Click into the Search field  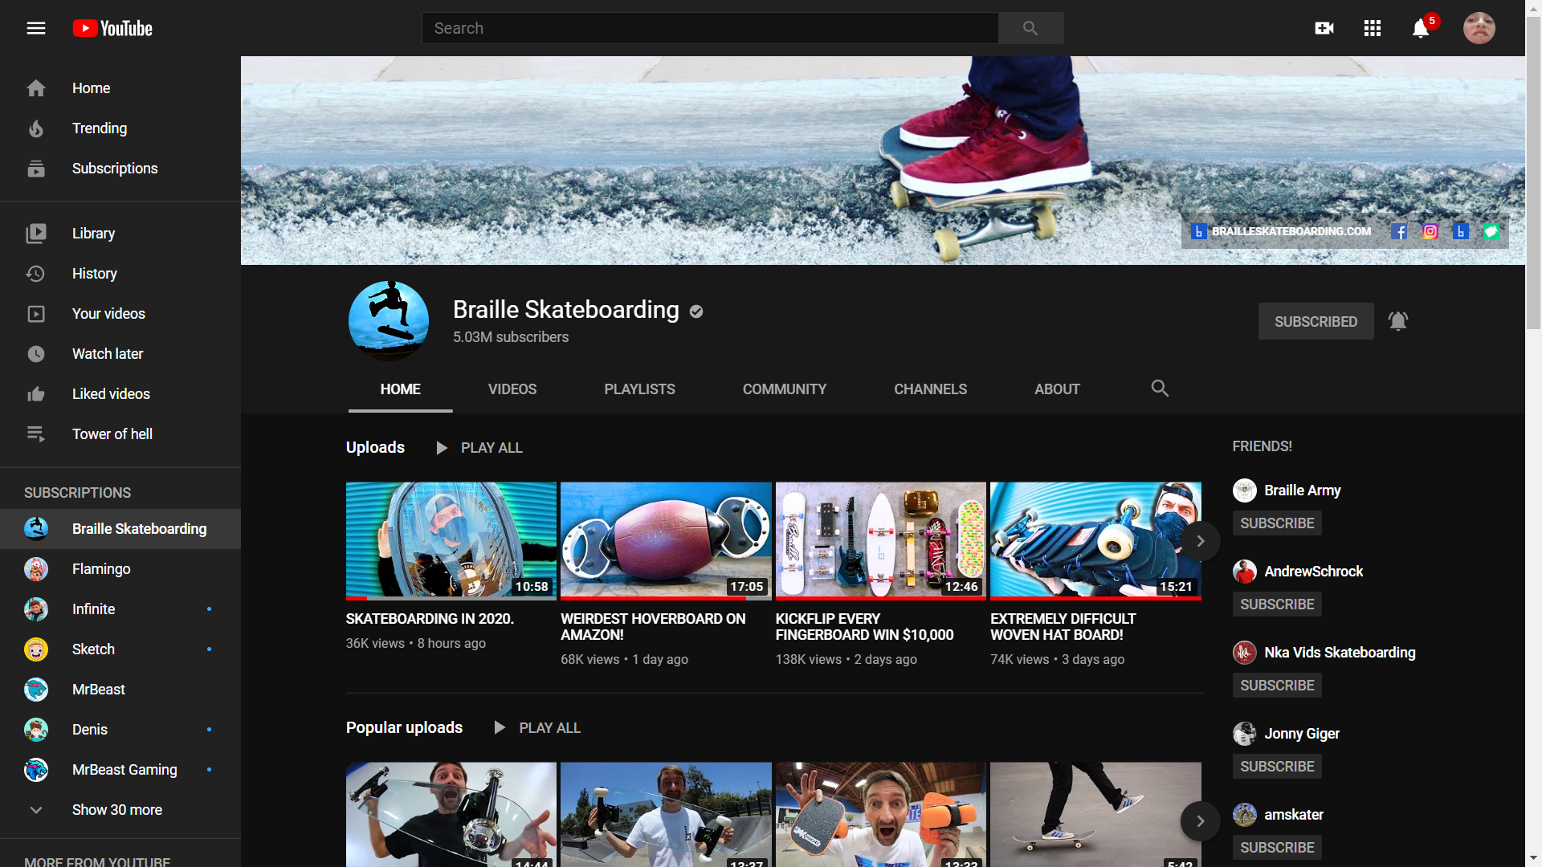click(x=710, y=28)
